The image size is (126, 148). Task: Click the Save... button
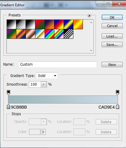click(112, 44)
